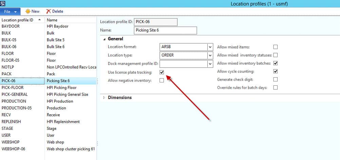Click the application icon in title bar
This screenshot has width=340, height=160.
coord(3,3)
